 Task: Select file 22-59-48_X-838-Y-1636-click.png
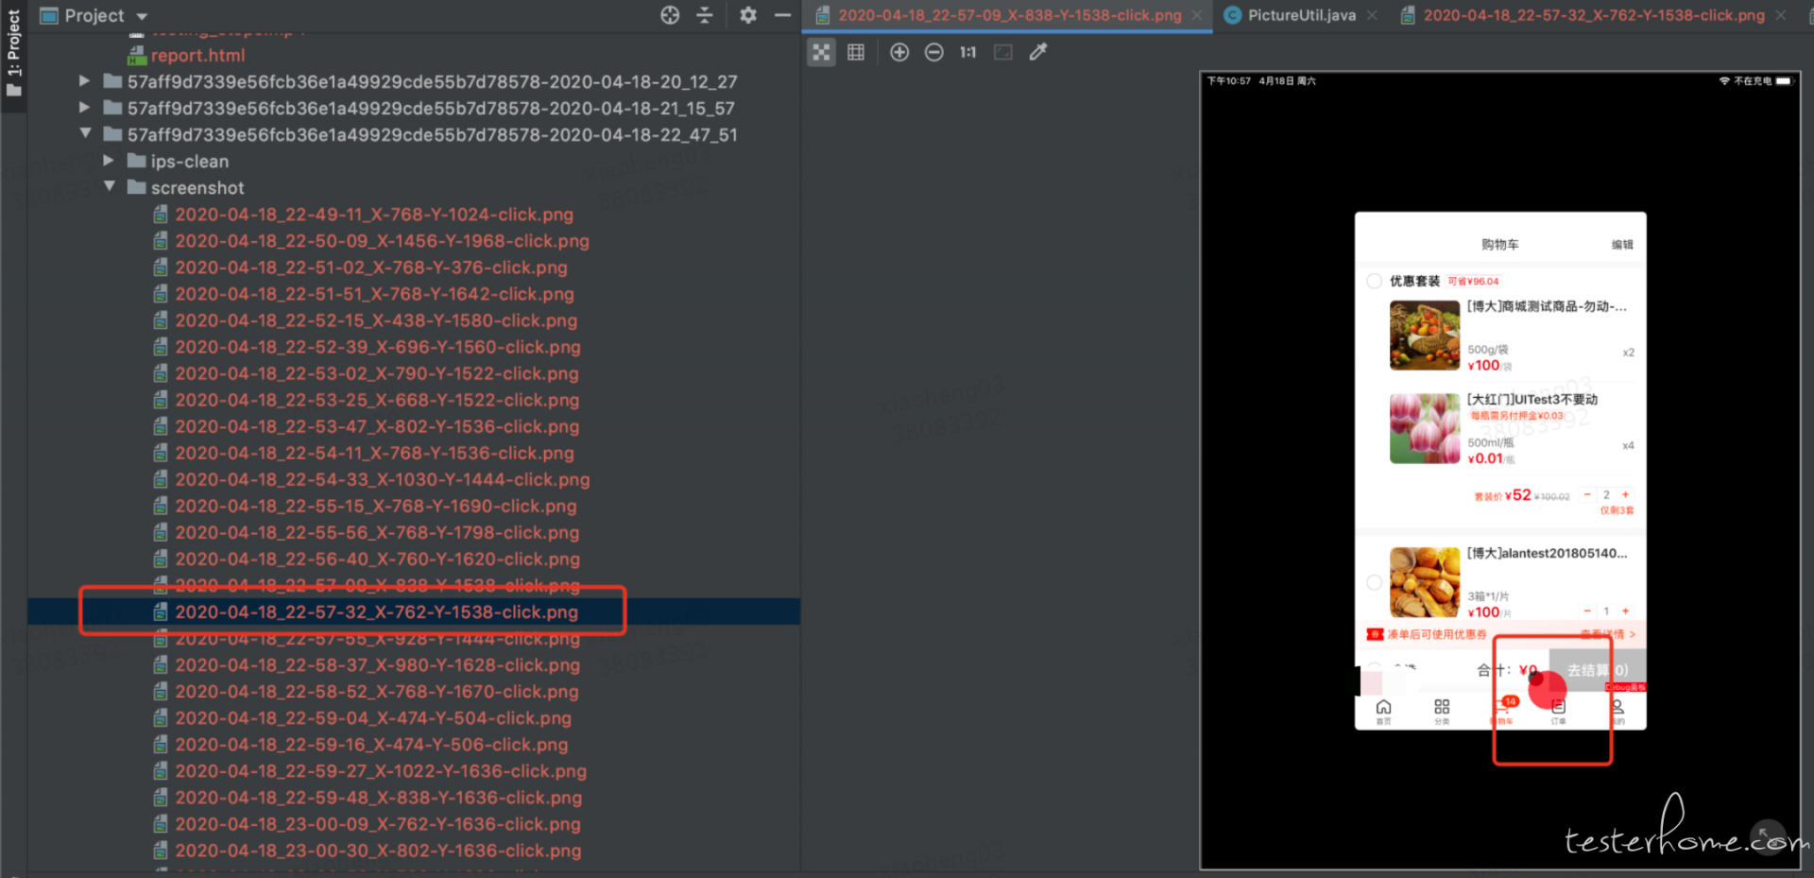point(378,797)
